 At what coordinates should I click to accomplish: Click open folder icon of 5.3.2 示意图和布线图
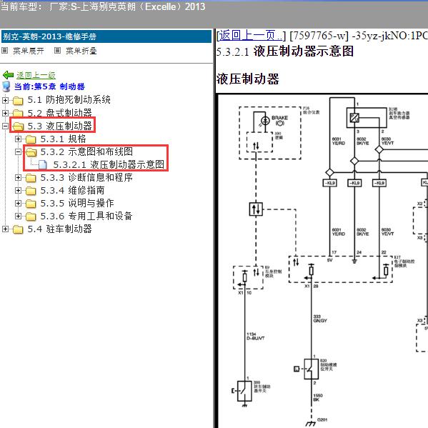(x=31, y=152)
